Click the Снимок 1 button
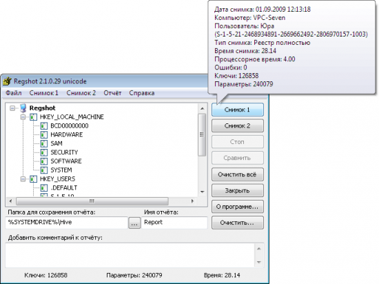Screen dimensions: 379x284 (x=238, y=110)
